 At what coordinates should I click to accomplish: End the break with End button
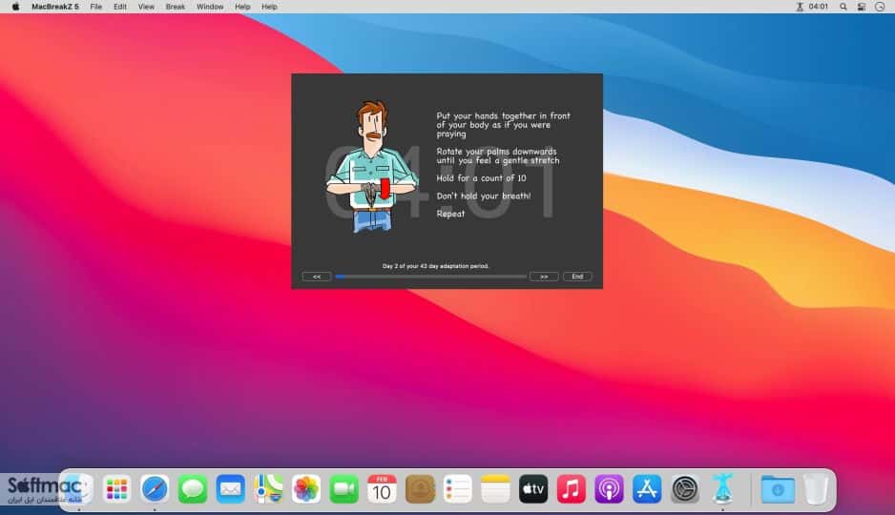click(x=577, y=277)
